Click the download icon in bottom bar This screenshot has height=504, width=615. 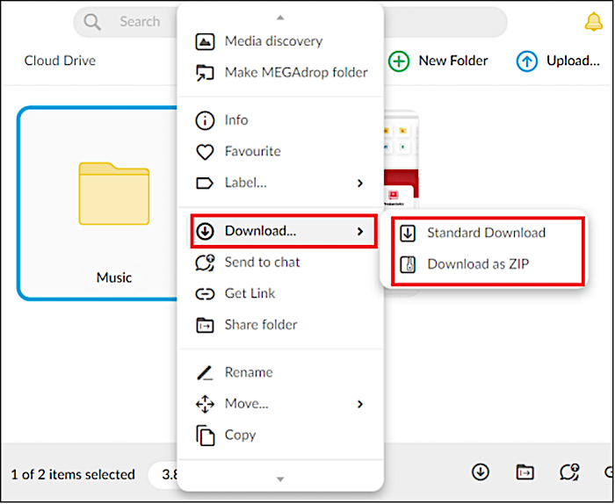pyautogui.click(x=480, y=472)
